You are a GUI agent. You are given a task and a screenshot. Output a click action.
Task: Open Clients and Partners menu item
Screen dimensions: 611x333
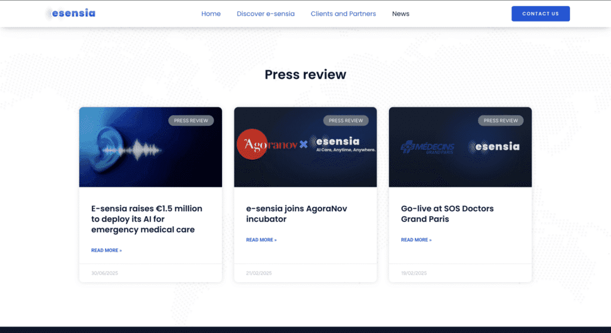click(x=343, y=14)
